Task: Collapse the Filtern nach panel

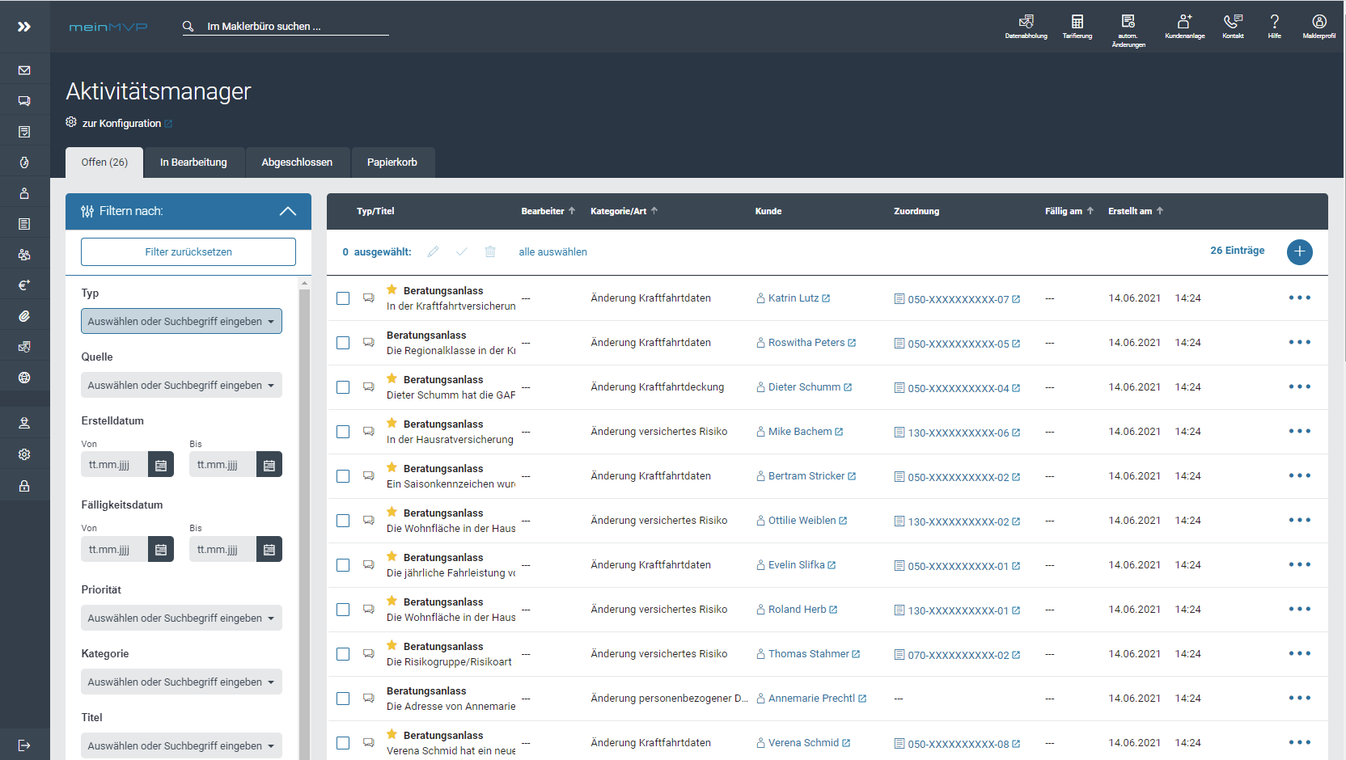Action: pyautogui.click(x=287, y=211)
